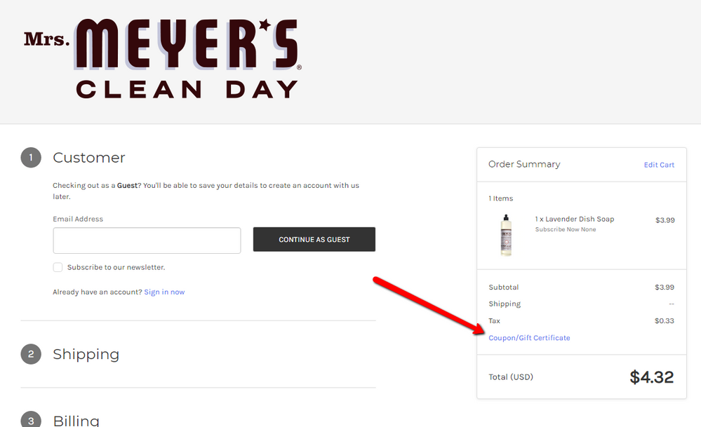The image size is (701, 427).
Task: Click the Continue As Guest button
Action: [314, 239]
